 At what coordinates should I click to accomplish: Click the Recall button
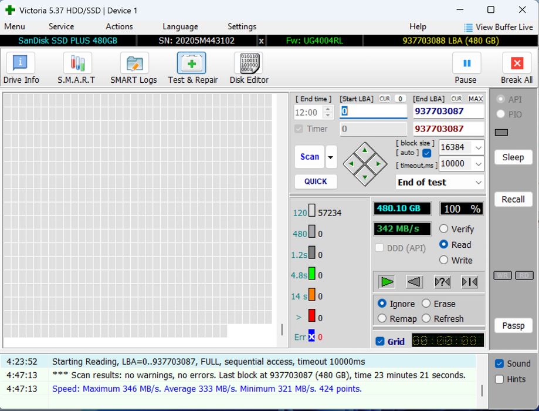tap(513, 199)
